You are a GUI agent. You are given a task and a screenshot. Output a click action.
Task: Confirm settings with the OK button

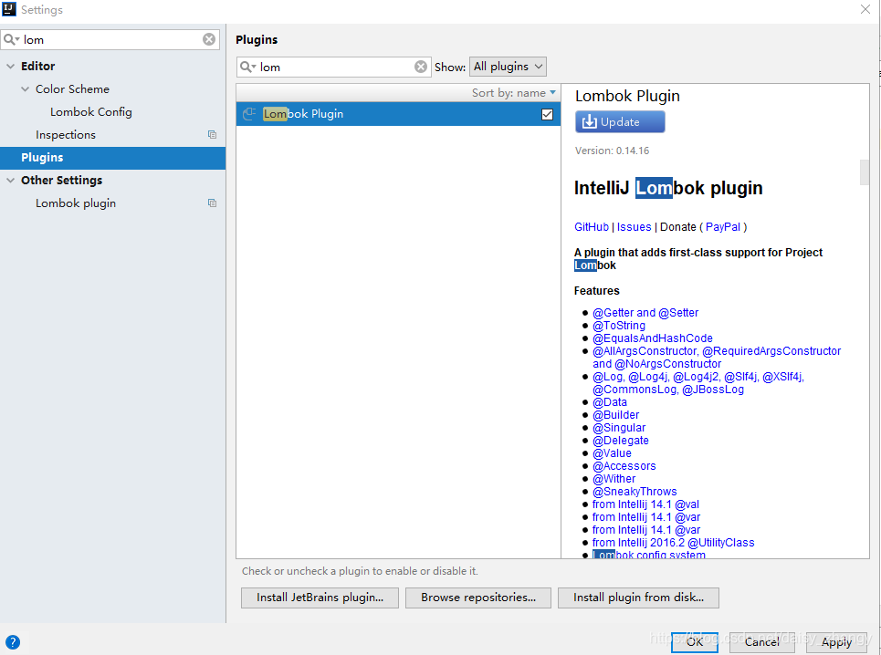(x=695, y=642)
